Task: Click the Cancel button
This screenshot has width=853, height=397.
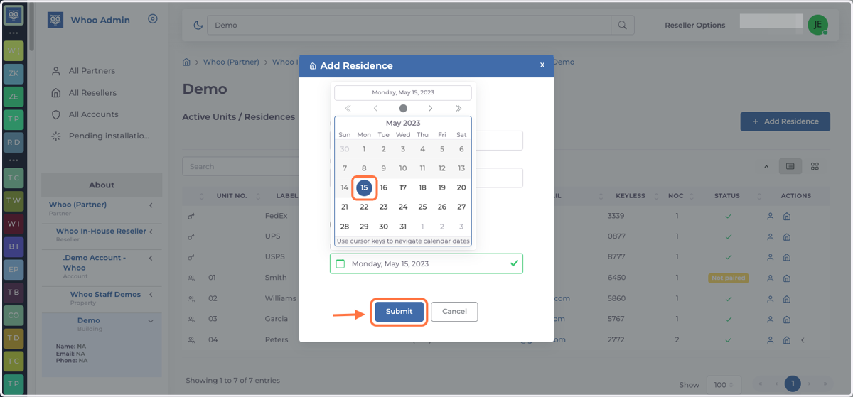Action: 454,312
